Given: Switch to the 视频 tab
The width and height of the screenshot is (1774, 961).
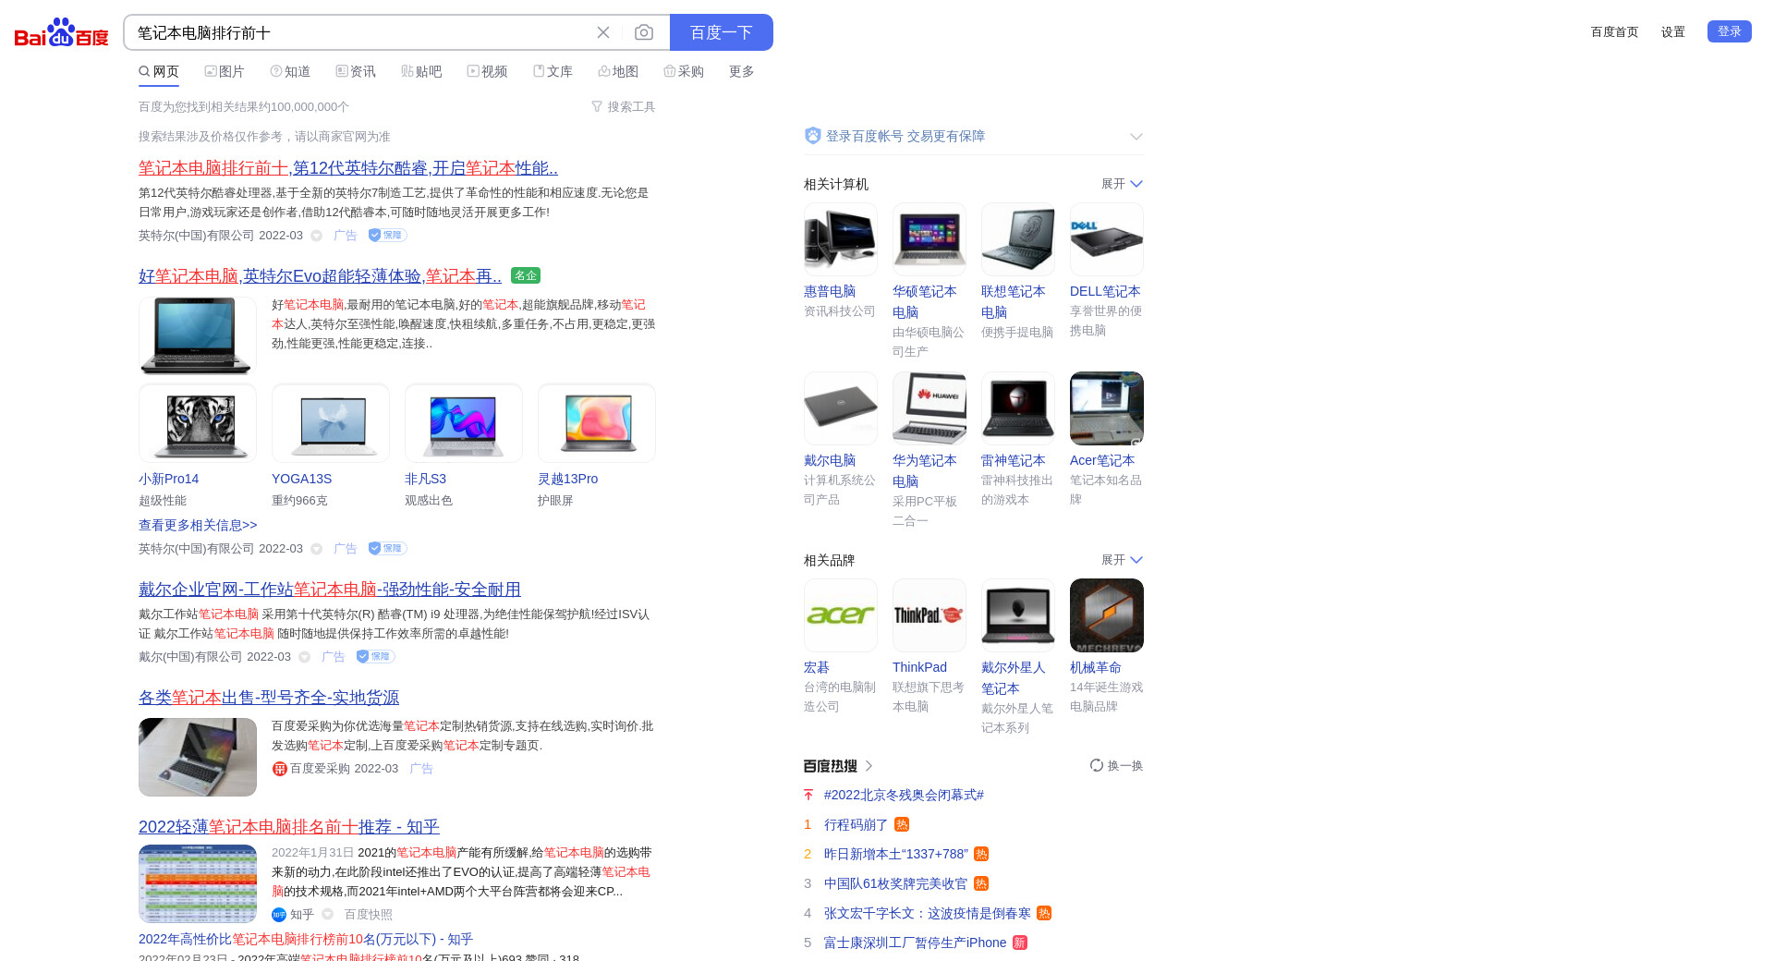Looking at the screenshot, I should pyautogui.click(x=488, y=71).
